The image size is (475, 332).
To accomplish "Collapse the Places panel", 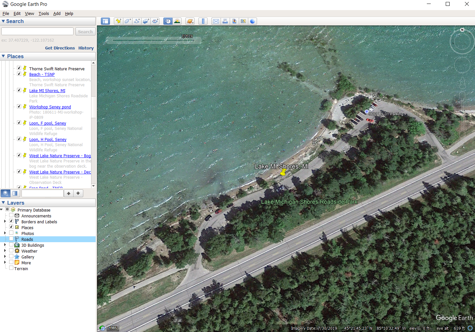I will click(x=3, y=56).
